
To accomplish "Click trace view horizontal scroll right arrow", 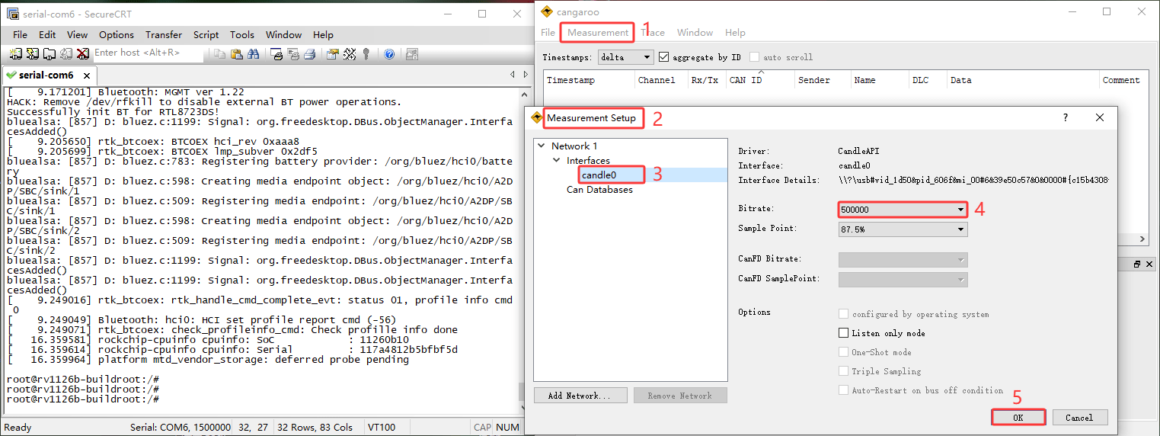I will click(x=1142, y=239).
